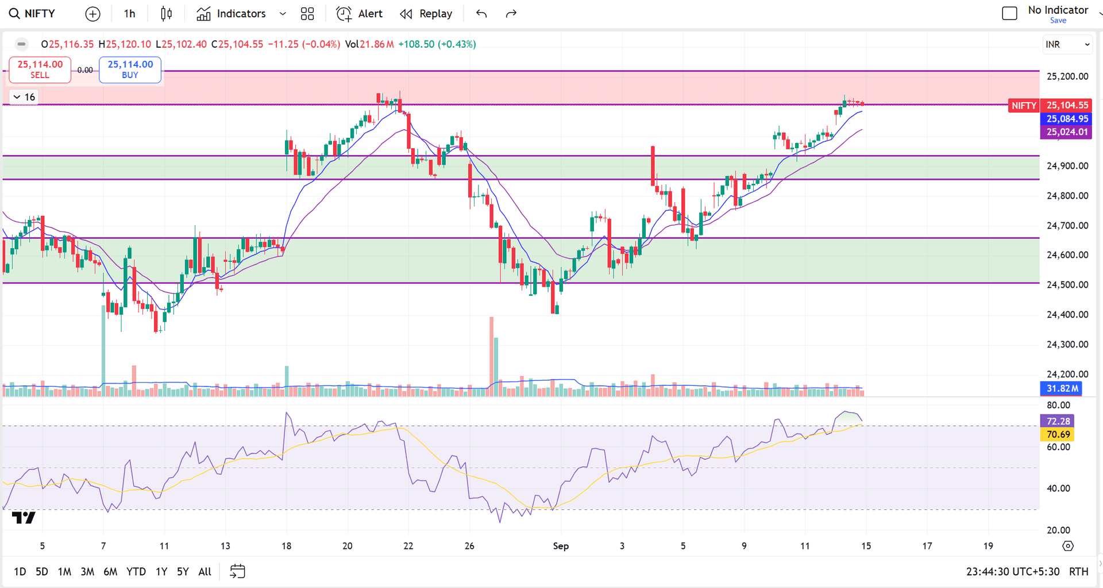The height and width of the screenshot is (588, 1103).
Task: Save the No Indicator layout
Action: (1058, 21)
